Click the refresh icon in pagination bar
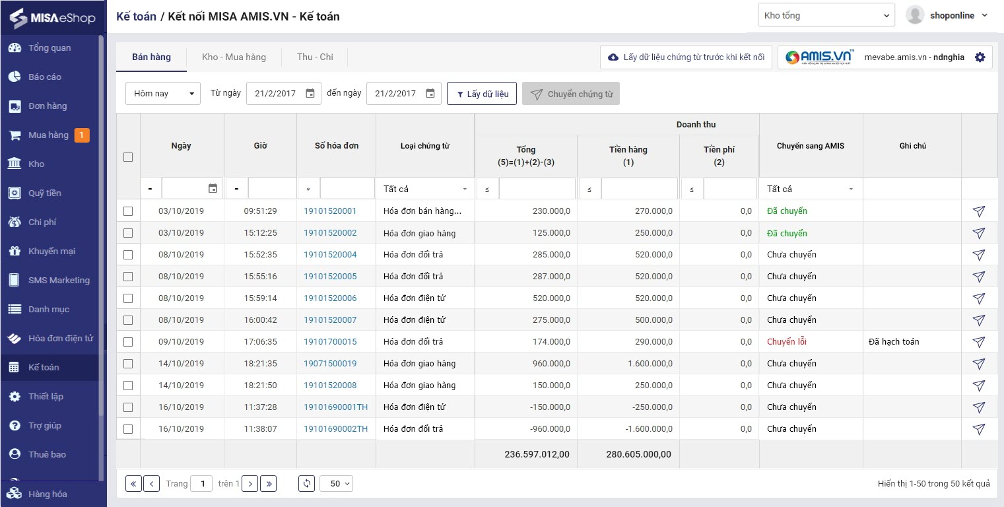Image resolution: width=1004 pixels, height=507 pixels. [307, 484]
